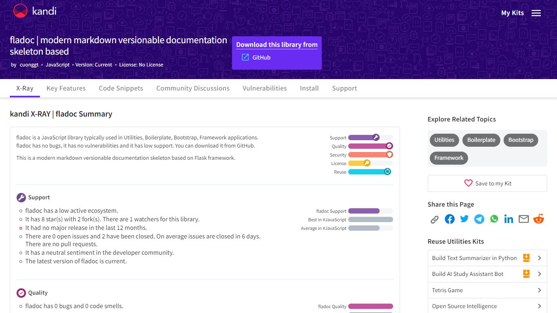Expand Build AI Study Assistant Bot chevron
The image size is (557, 313).
click(x=539, y=274)
